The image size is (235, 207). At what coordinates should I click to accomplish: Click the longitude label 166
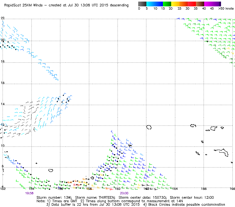[x=204, y=189]
